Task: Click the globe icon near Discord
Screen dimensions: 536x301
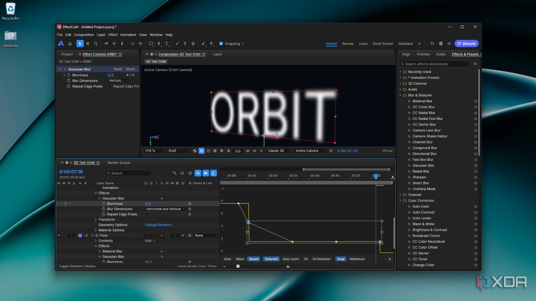Action: 441,44
